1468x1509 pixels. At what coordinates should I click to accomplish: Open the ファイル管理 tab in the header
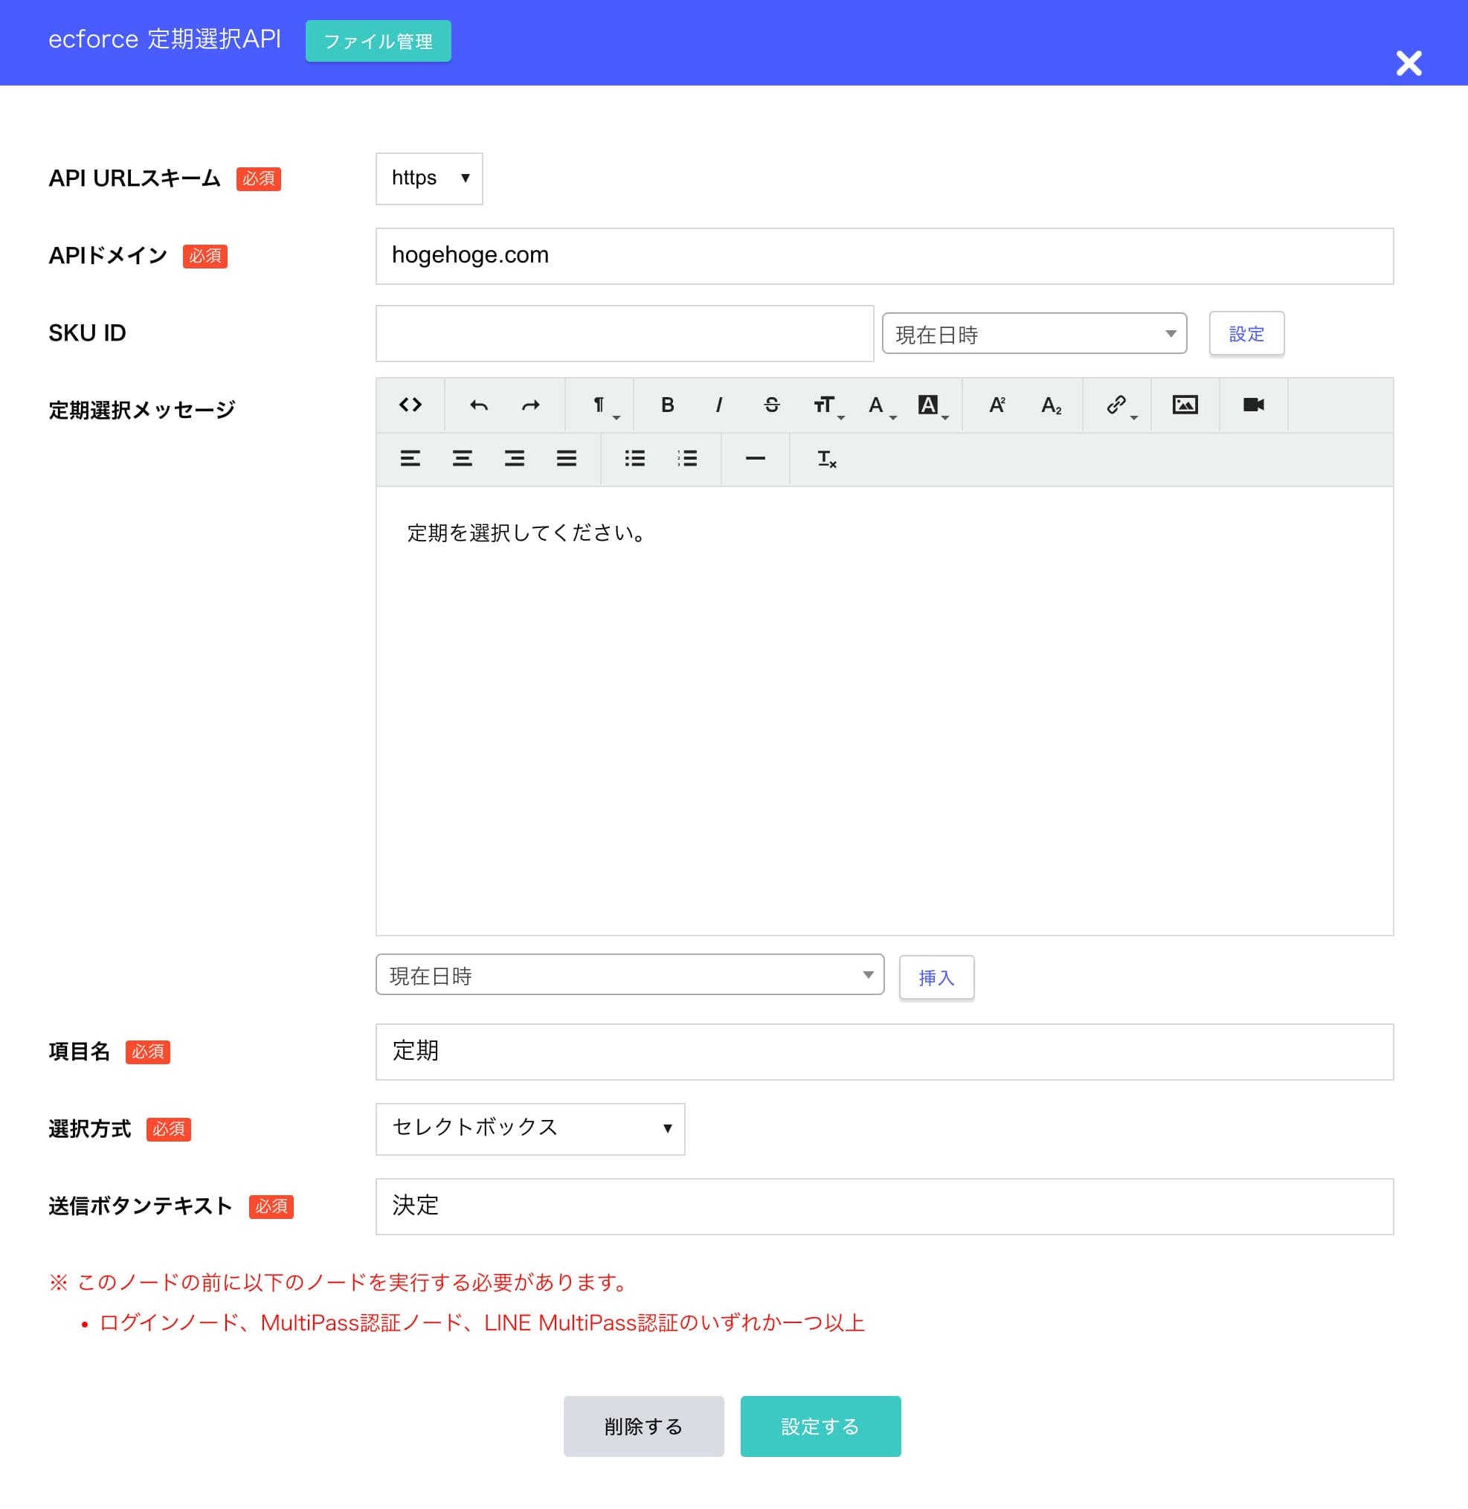(377, 41)
